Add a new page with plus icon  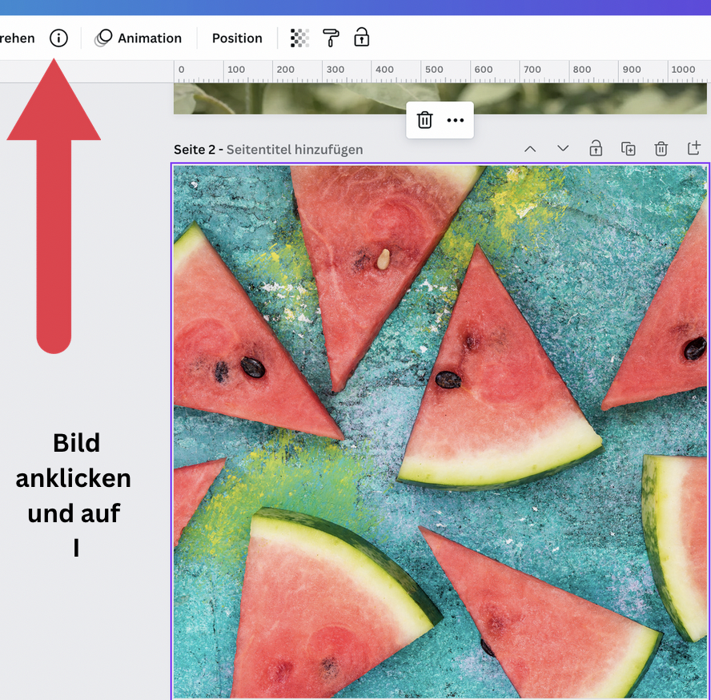coord(693,149)
